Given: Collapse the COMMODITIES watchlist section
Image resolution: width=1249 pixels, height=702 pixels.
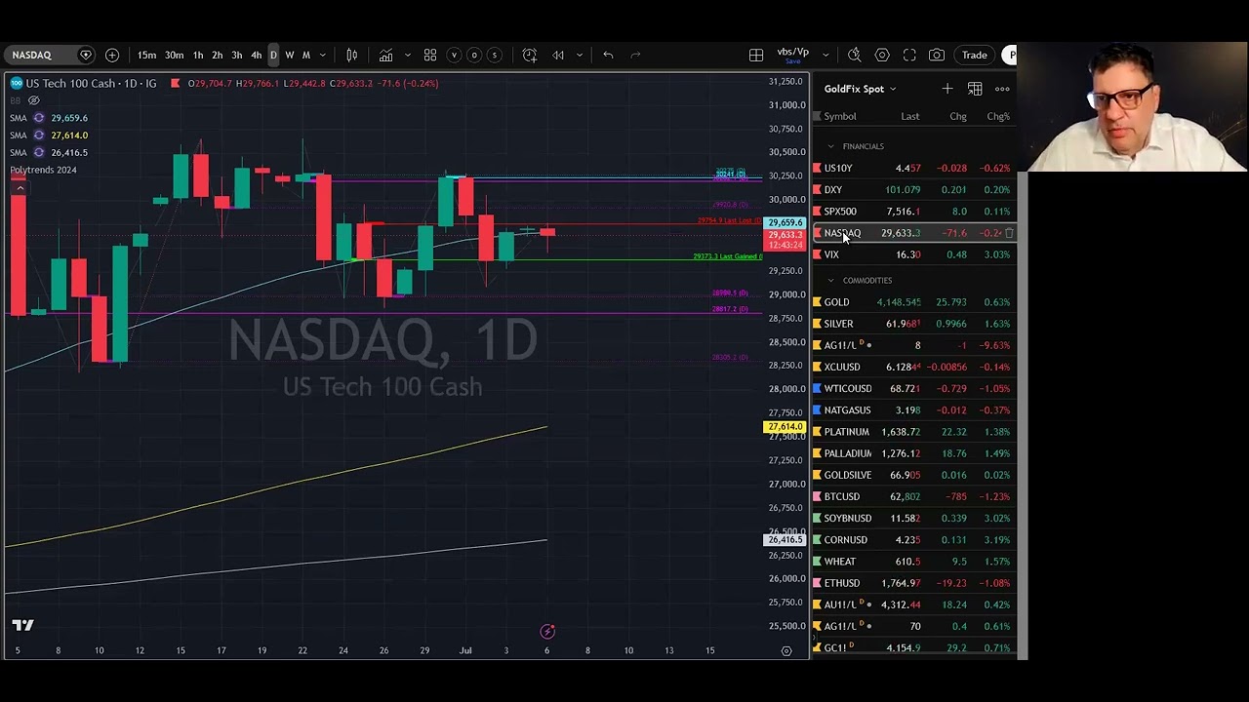Looking at the screenshot, I should coord(831,281).
